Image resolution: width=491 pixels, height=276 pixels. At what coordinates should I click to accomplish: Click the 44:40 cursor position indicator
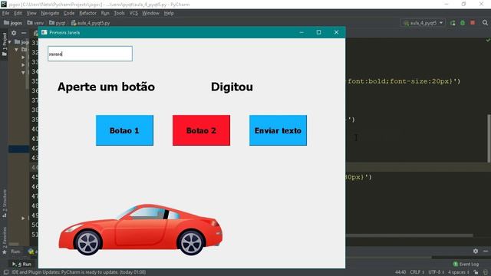pyautogui.click(x=400, y=272)
